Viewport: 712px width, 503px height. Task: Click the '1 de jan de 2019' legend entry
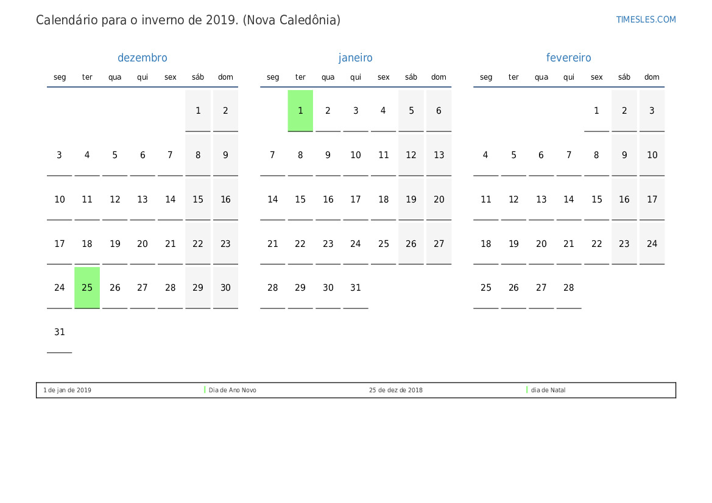coord(67,390)
